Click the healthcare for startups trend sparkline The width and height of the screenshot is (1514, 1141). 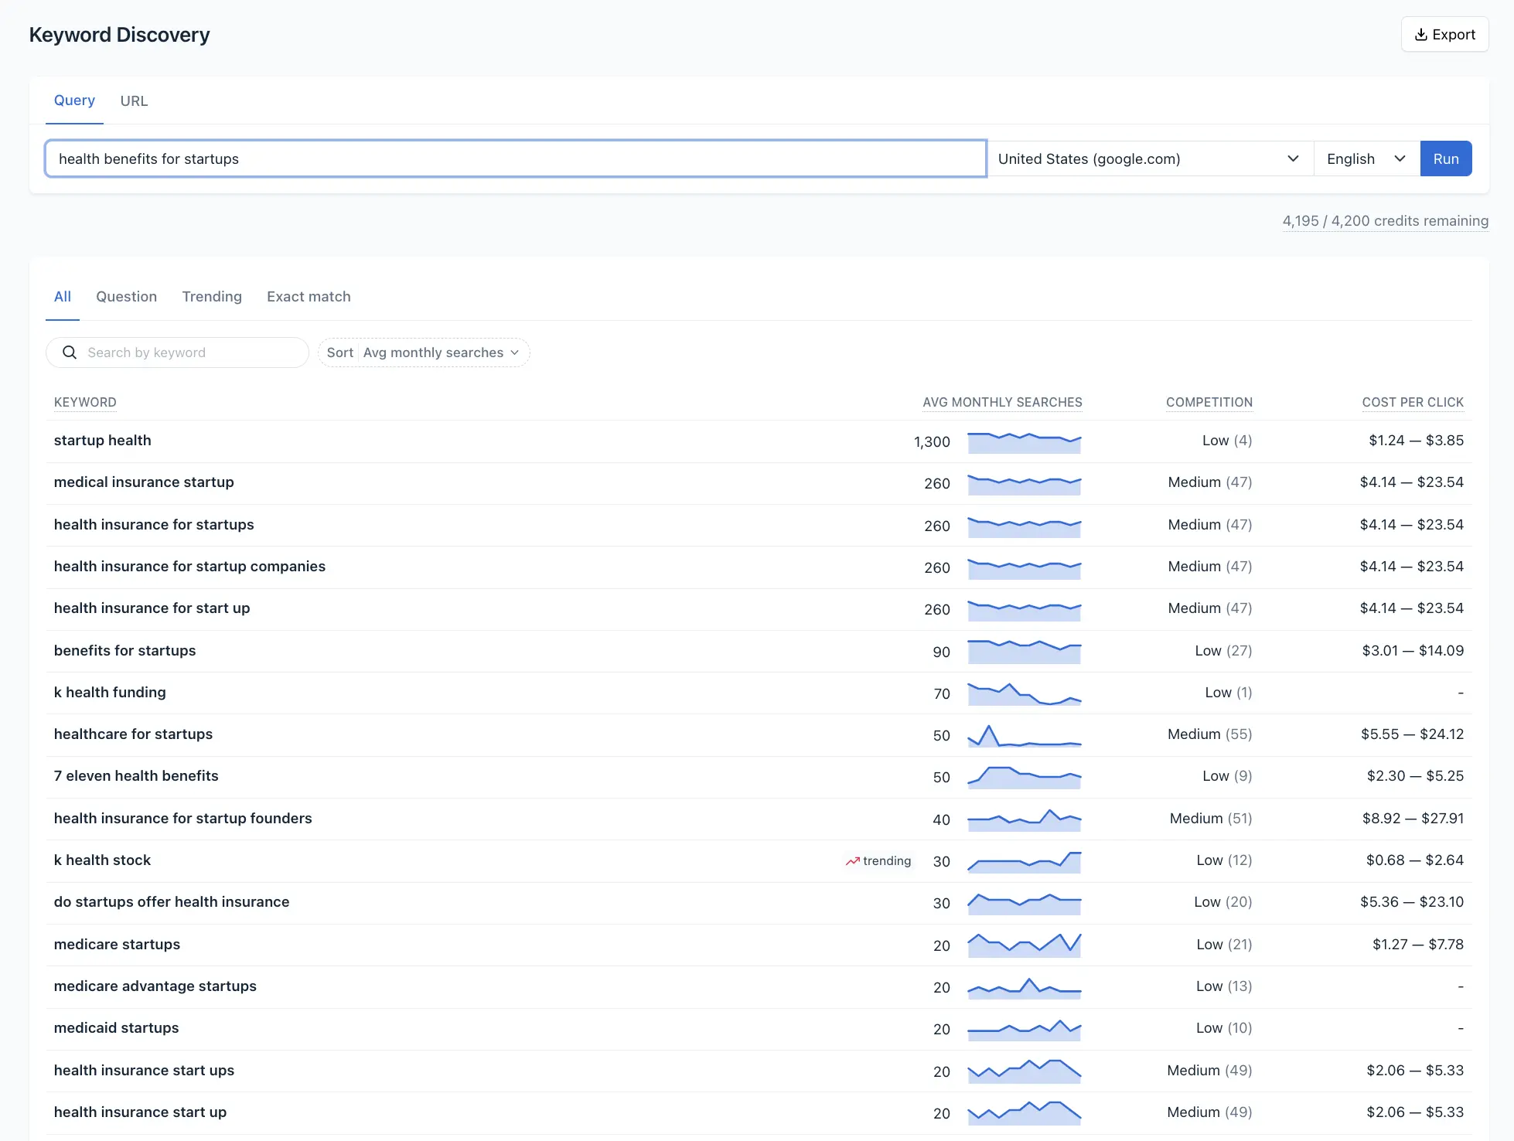pos(1024,736)
